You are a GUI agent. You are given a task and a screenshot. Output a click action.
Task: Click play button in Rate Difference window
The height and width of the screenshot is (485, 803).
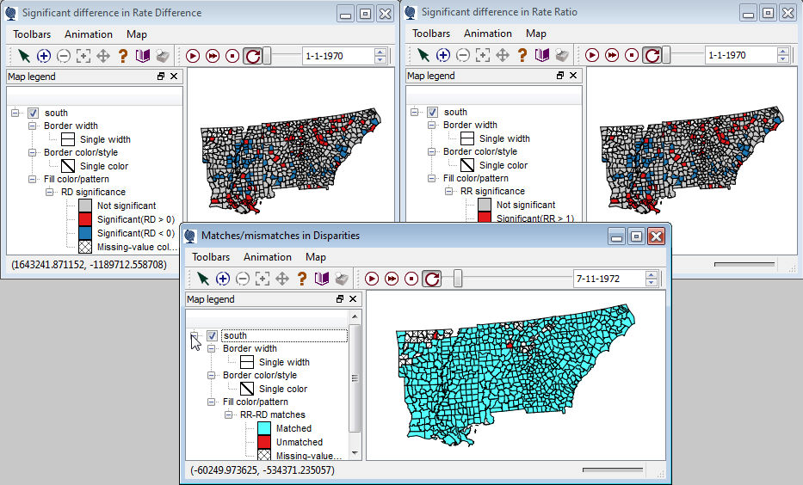[x=193, y=56]
